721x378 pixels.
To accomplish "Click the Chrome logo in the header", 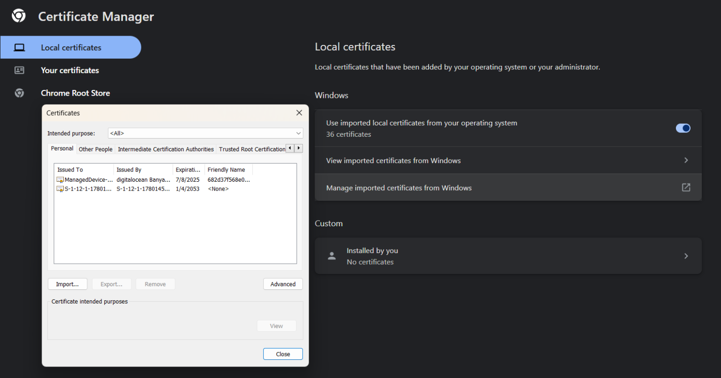I will click(19, 15).
